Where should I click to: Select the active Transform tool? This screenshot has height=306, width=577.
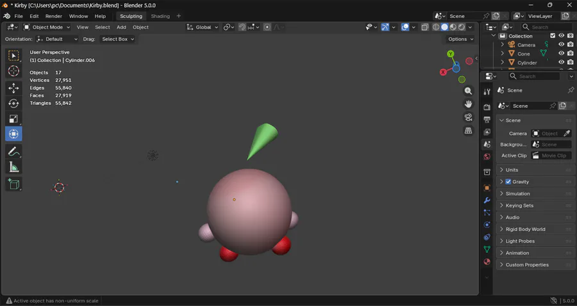[13, 134]
